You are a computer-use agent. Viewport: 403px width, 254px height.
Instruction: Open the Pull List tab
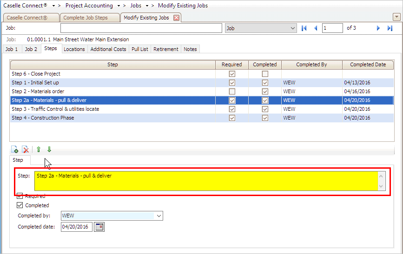coord(140,49)
